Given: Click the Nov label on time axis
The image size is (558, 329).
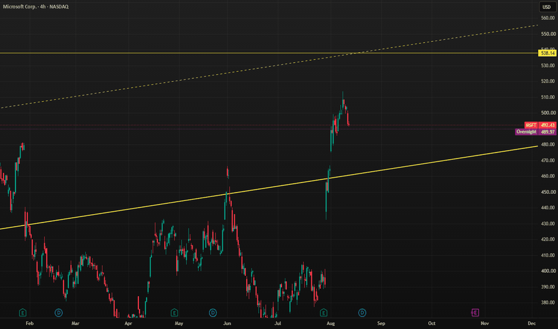Looking at the screenshot, I should point(485,323).
